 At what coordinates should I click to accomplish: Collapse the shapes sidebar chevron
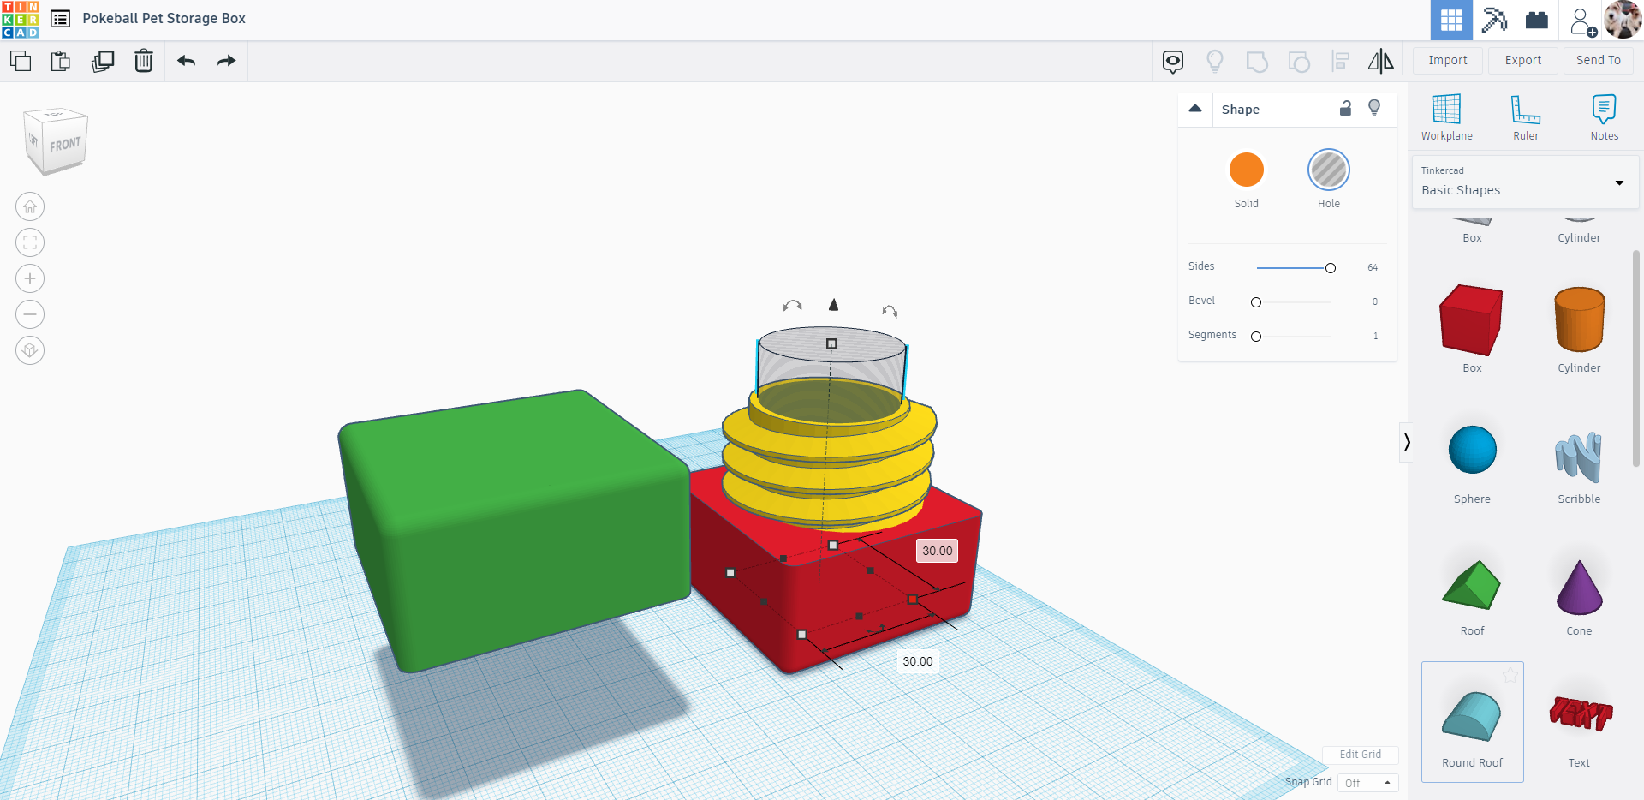pos(1406,442)
